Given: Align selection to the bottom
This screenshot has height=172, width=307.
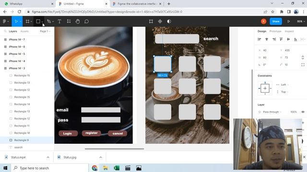Looking at the screenshot, I should pos(295,39).
